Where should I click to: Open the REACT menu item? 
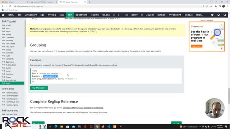tap(134, 15)
